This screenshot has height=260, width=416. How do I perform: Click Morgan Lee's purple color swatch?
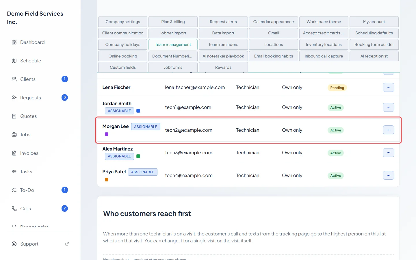click(107, 134)
